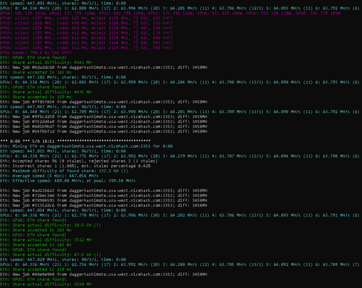Select the New job #9fbcd258 line

(x=104, y=117)
